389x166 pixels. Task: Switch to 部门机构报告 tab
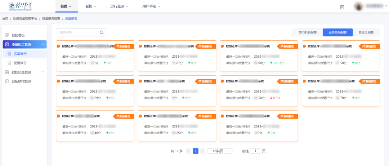pyautogui.click(x=308, y=32)
